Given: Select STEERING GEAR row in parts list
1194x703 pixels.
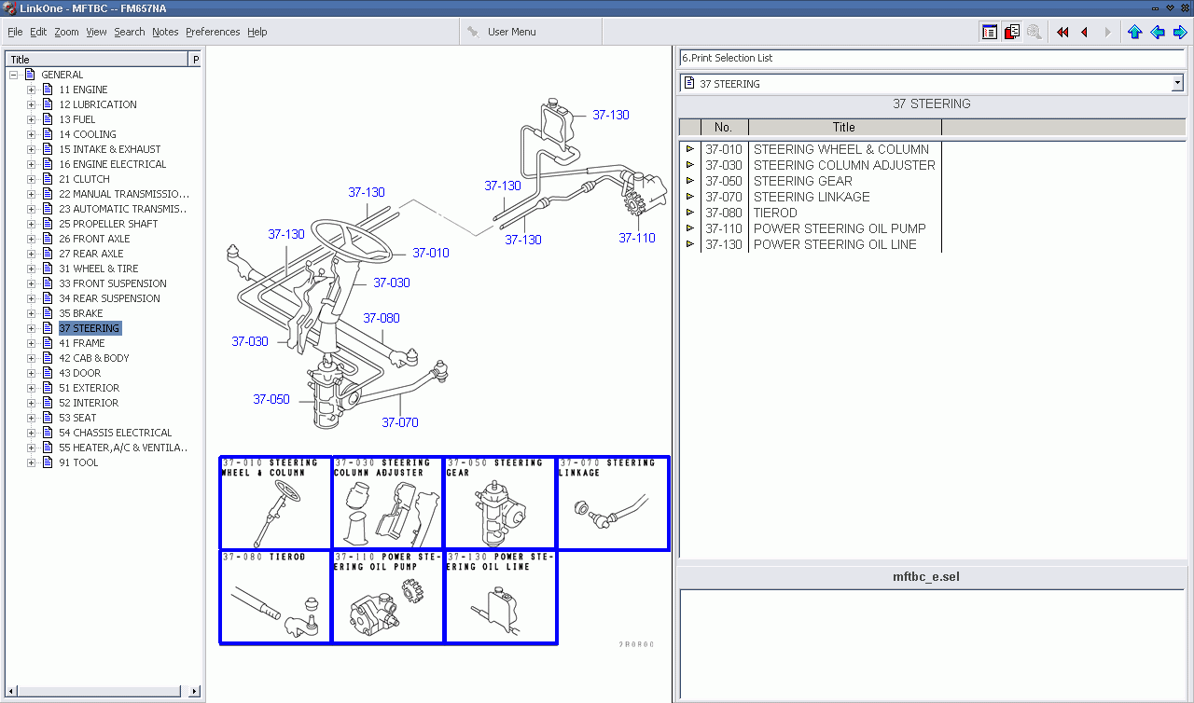Looking at the screenshot, I should [x=802, y=181].
